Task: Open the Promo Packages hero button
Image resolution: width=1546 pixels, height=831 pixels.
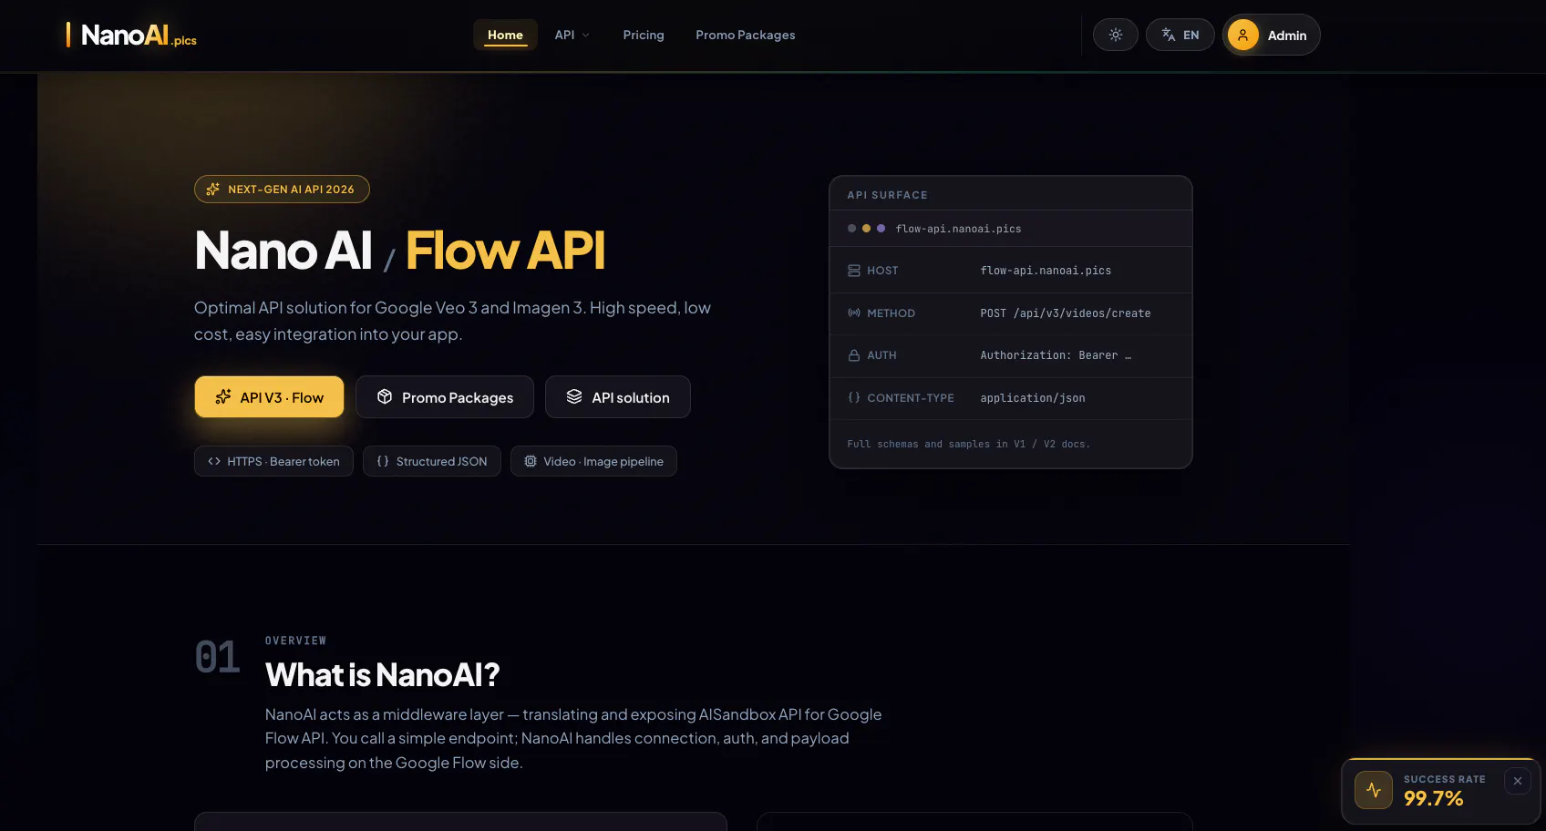Action: (x=445, y=397)
